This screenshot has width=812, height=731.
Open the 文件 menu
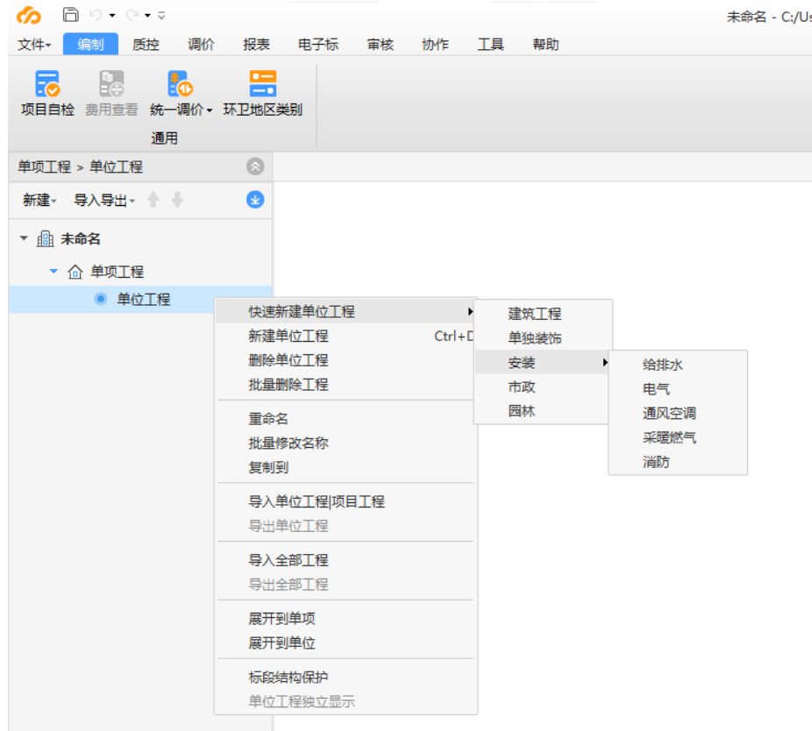coord(34,45)
